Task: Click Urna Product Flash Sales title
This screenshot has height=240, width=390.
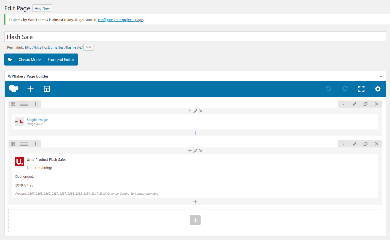Action: click(46, 159)
